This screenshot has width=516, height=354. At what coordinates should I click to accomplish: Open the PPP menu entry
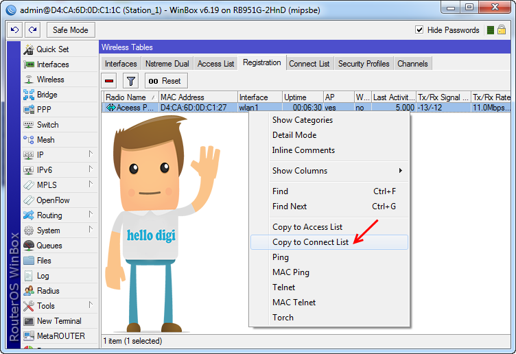pos(60,110)
